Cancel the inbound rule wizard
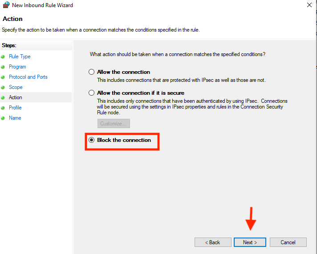Screen dimensions: 317x254 point(288,242)
